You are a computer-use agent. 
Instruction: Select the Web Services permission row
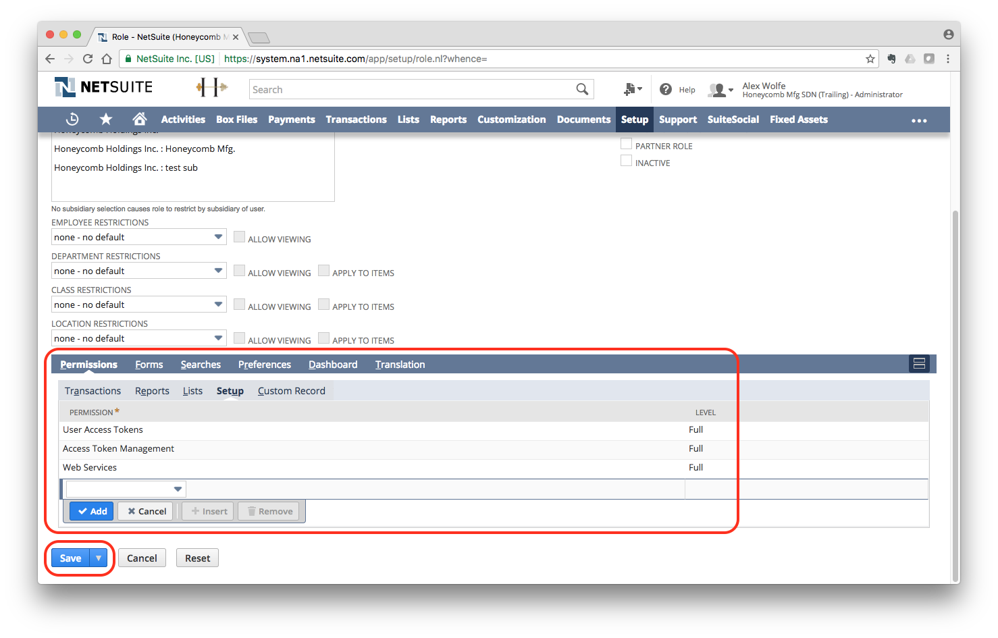(x=494, y=467)
